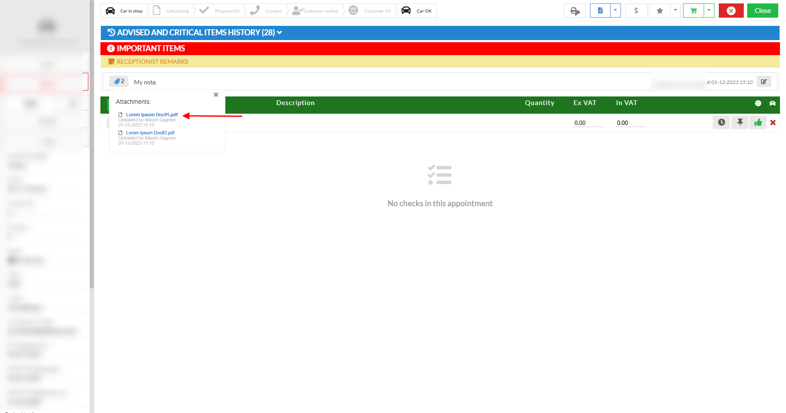Click the edit note pencil icon
This screenshot has height=413, width=786.
[x=764, y=82]
